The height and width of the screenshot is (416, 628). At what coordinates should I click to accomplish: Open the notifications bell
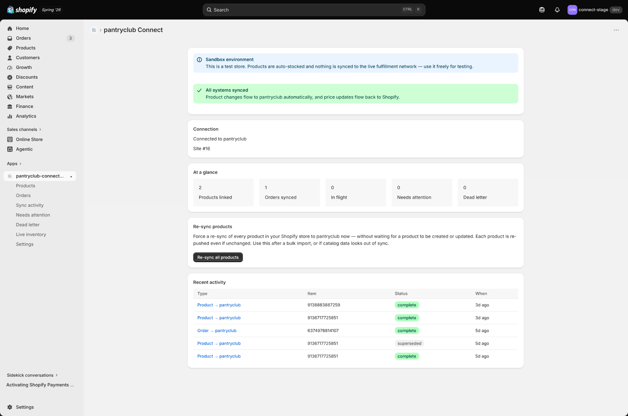click(x=557, y=10)
